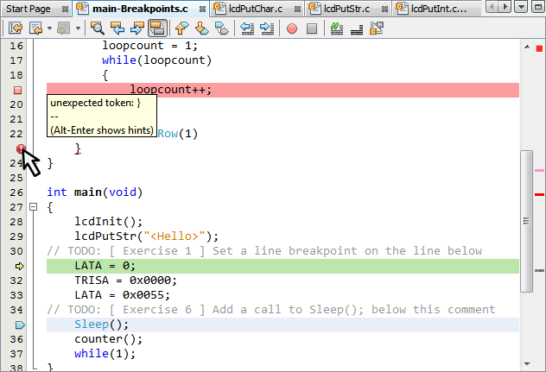The image size is (546, 372).
Task: Click the Find Next Occurrence arrow icon
Action: [x=137, y=28]
